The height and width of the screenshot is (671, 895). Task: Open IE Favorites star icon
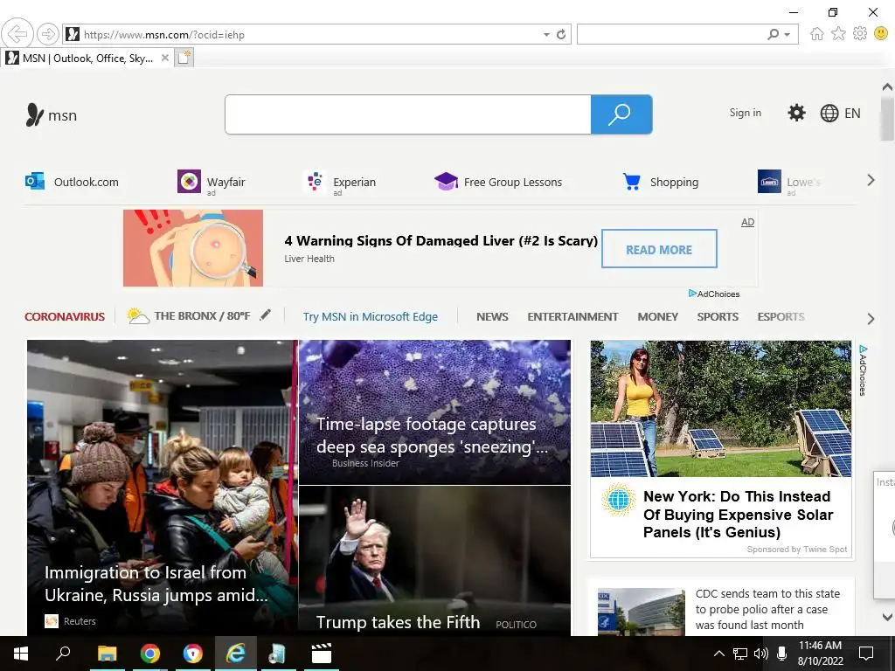[x=838, y=34]
